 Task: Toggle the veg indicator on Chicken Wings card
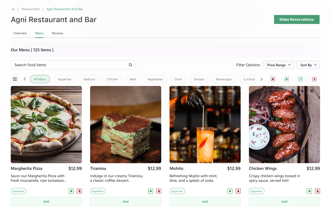(x=309, y=191)
